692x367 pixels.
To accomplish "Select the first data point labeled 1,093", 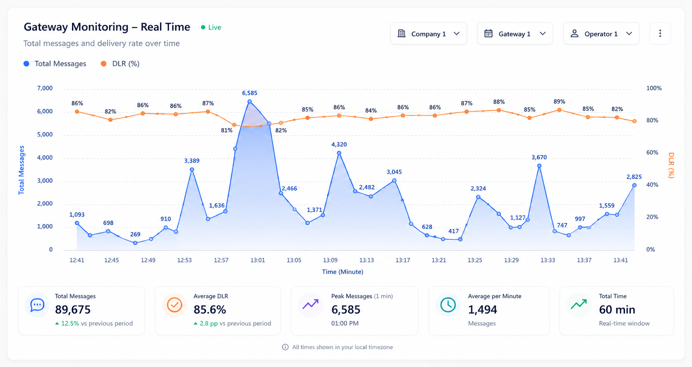I will click(77, 223).
